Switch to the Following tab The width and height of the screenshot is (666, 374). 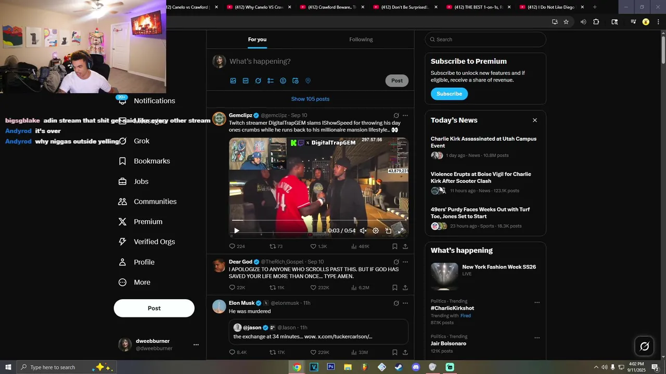click(361, 39)
